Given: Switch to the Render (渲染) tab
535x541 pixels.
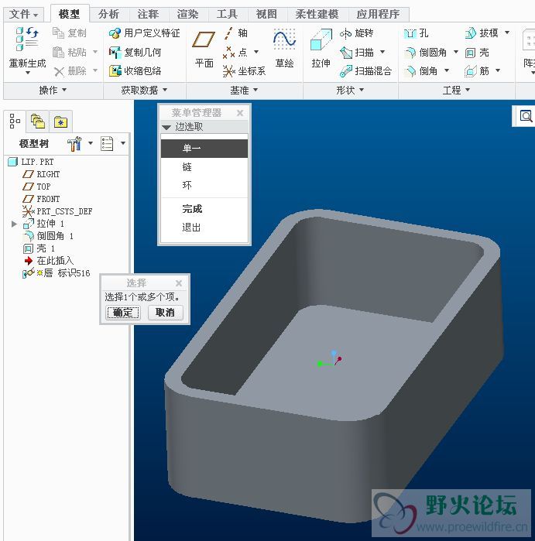Looking at the screenshot, I should click(187, 14).
